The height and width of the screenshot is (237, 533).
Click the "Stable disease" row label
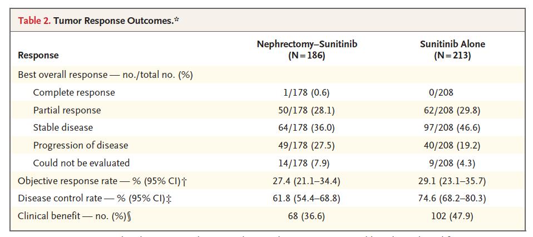pyautogui.click(x=63, y=127)
